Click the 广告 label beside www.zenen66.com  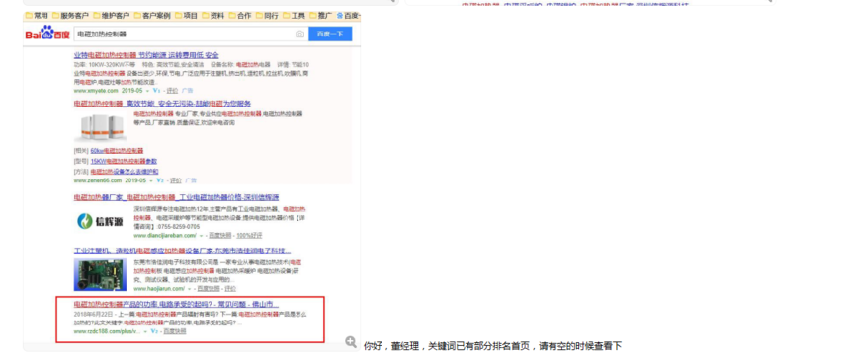coord(191,180)
